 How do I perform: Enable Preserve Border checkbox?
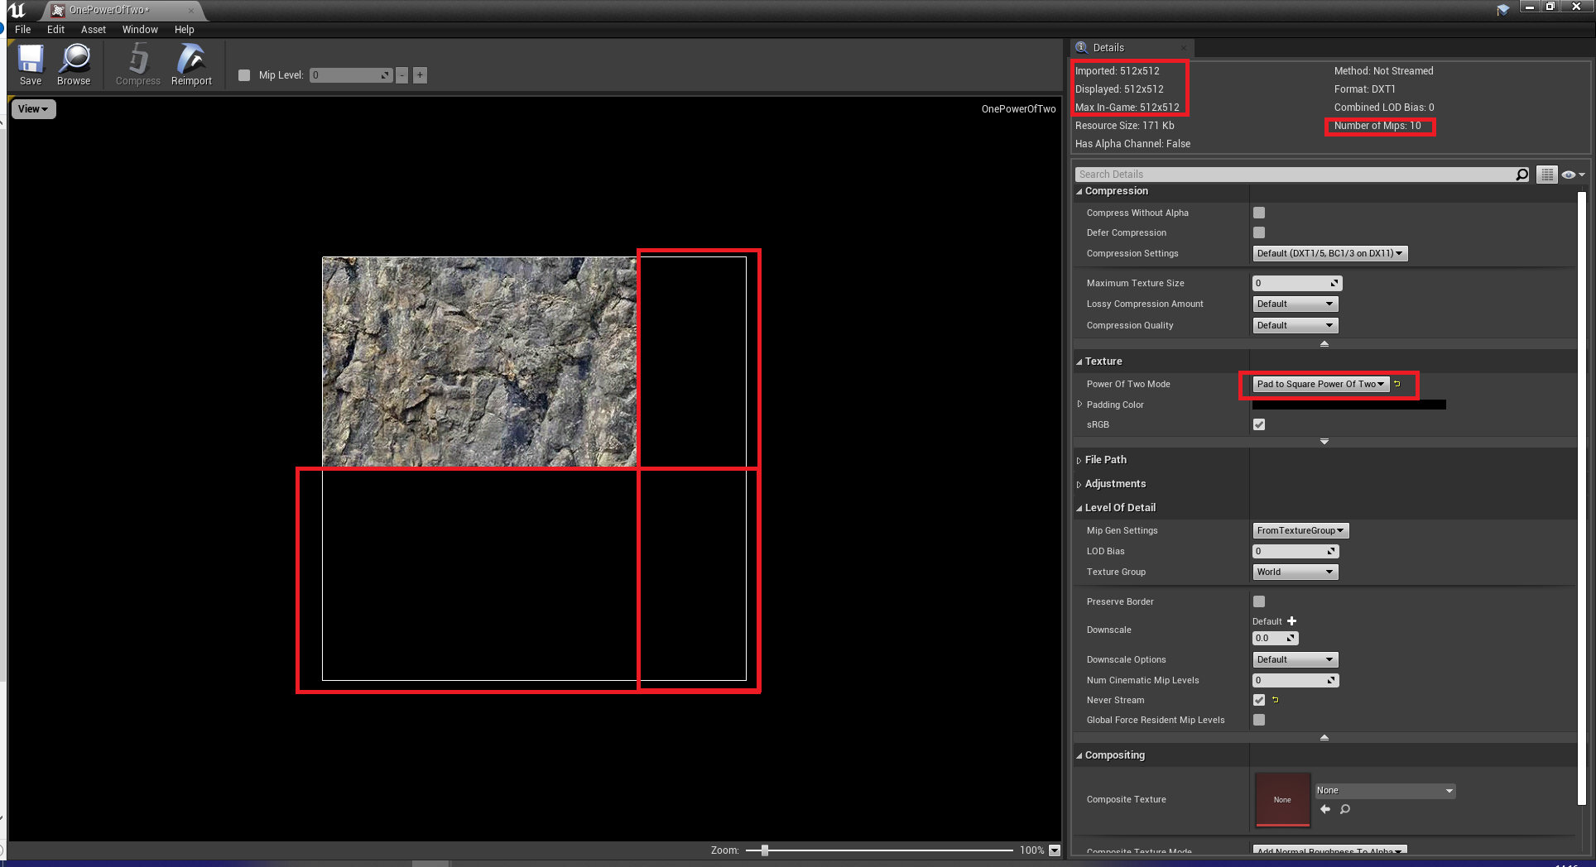click(1259, 601)
